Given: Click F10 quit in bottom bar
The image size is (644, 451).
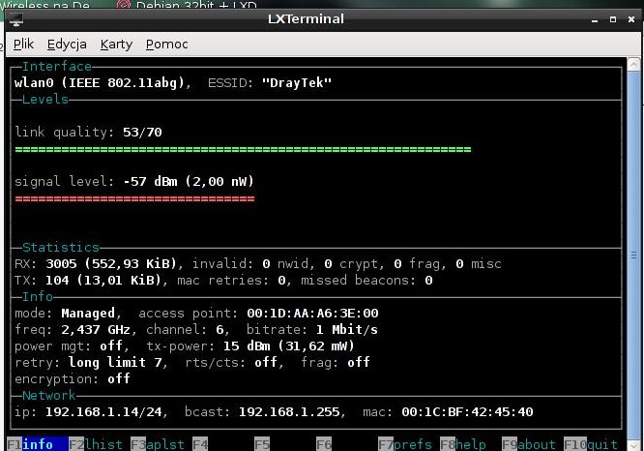Looking at the screenshot, I should pos(593,444).
